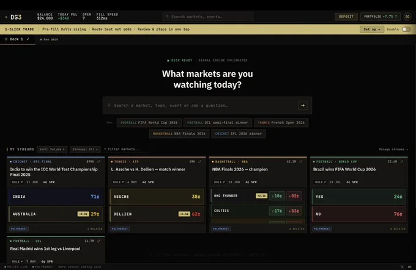The height and width of the screenshot is (270, 416).
Task: Add a New deck tab
Action: (49, 40)
